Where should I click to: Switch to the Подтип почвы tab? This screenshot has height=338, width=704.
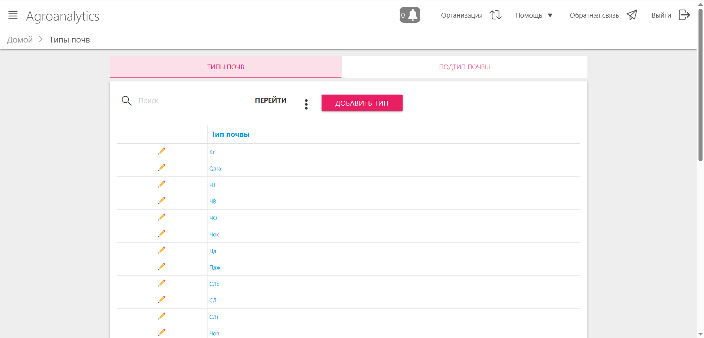pyautogui.click(x=464, y=67)
